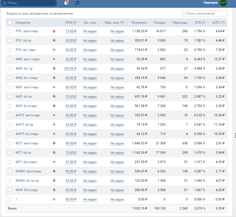This screenshot has height=217, width=236.
Task: Click pause status icon for РУС: бс/гр
Action: pyautogui.click(x=54, y=40)
